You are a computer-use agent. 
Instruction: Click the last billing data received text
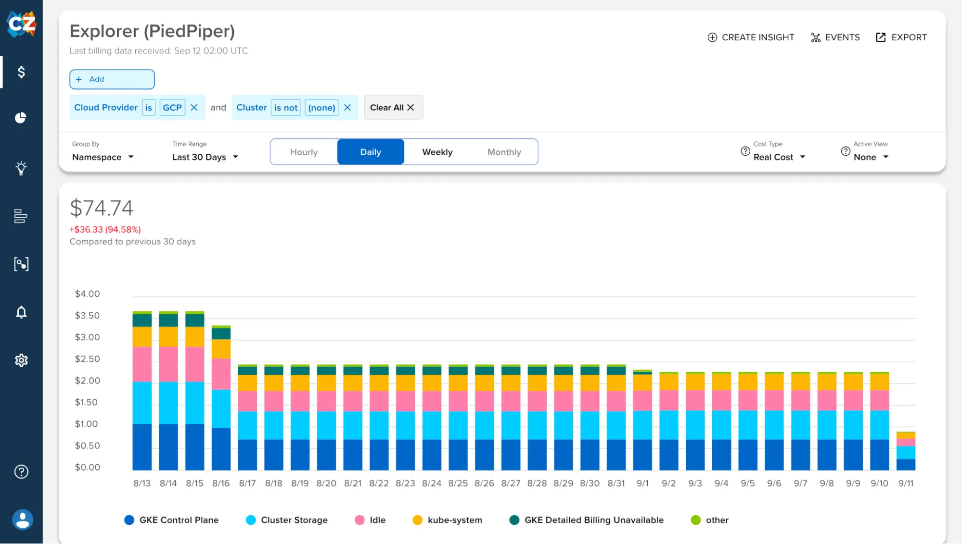[x=159, y=51]
